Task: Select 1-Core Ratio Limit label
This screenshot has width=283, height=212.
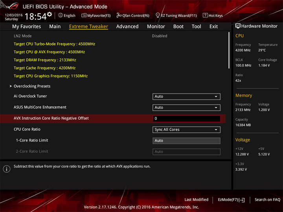Action: [x=32, y=140]
